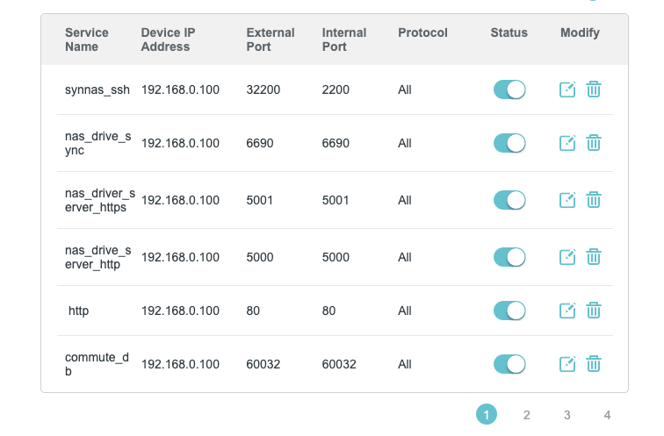Delete the commute_db rule
This screenshot has width=664, height=436.
tap(594, 364)
